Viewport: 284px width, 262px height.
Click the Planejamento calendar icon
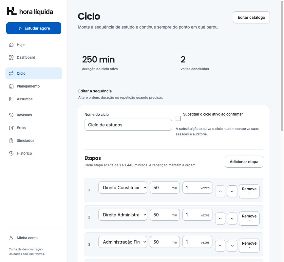[11, 86]
